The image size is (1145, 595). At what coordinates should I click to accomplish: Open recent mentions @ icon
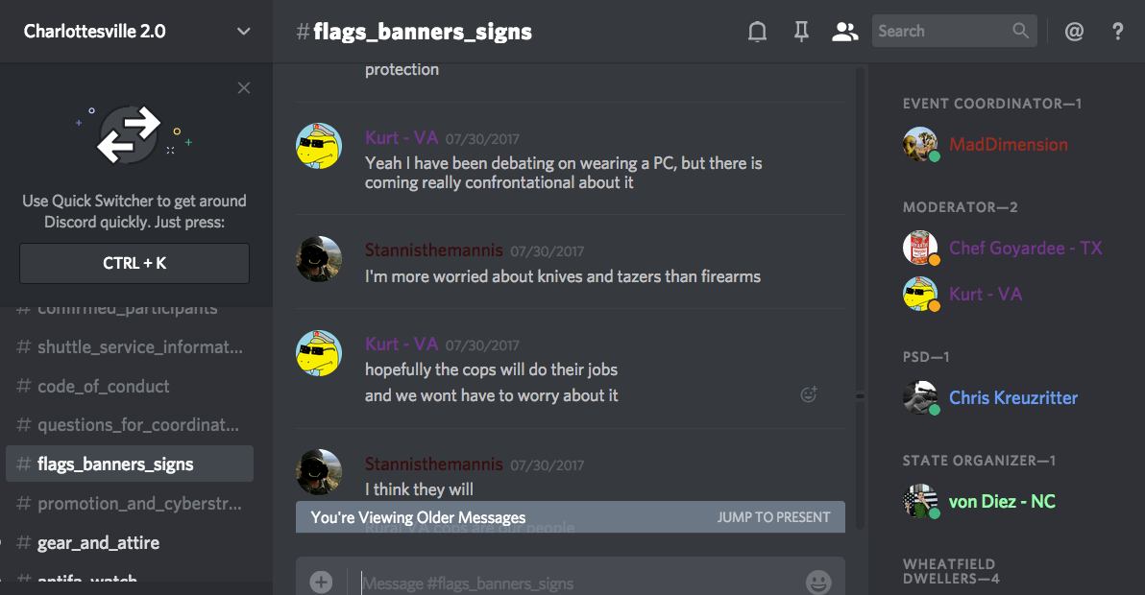click(x=1074, y=32)
